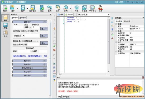Switch to the 脚本说明 tab
The width and height of the screenshot is (145, 99).
pos(127,21)
